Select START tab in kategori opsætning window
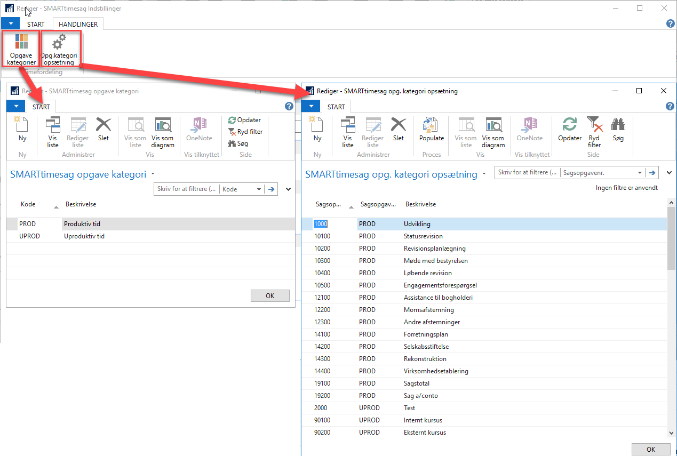This screenshot has height=456, width=677. tap(336, 107)
